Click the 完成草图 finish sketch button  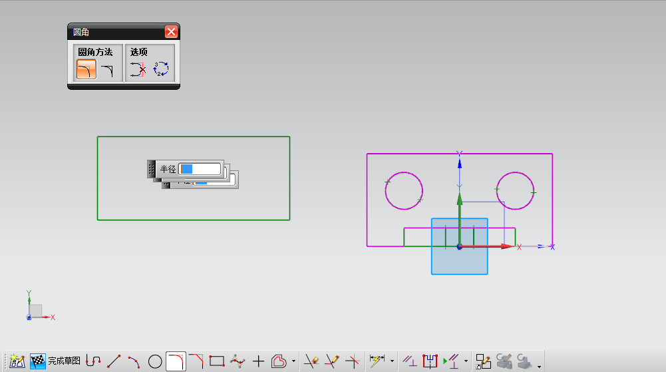coord(56,361)
